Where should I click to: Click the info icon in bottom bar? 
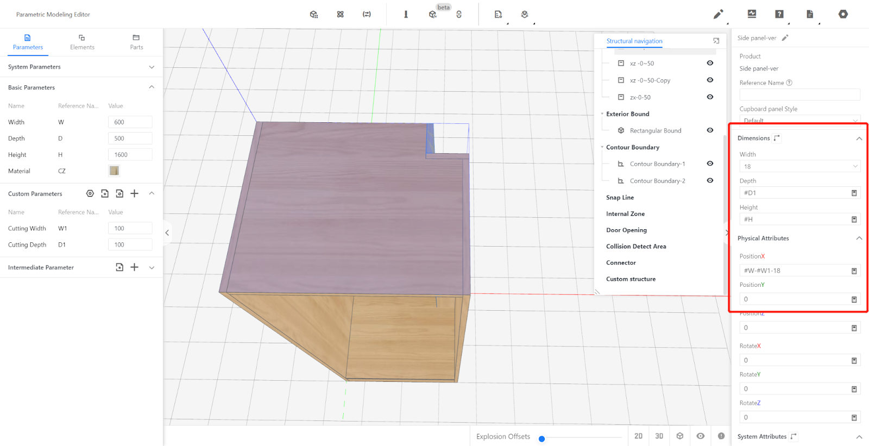721,436
